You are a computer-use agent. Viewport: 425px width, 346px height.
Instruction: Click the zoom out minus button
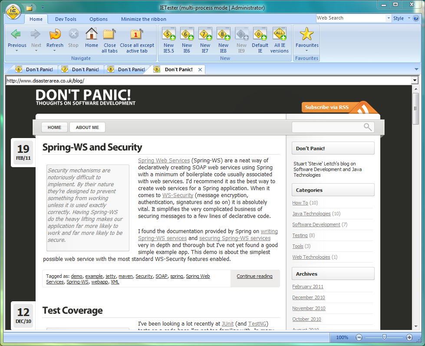[x=359, y=337]
